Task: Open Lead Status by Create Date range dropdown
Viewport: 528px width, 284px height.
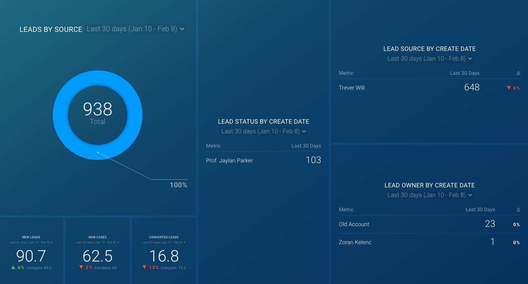Action: click(x=264, y=132)
